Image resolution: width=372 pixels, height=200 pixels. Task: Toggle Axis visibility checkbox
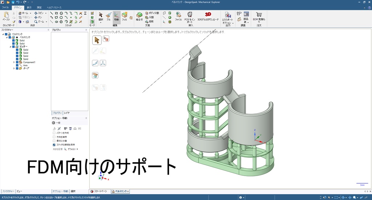pyautogui.click(x=17, y=65)
